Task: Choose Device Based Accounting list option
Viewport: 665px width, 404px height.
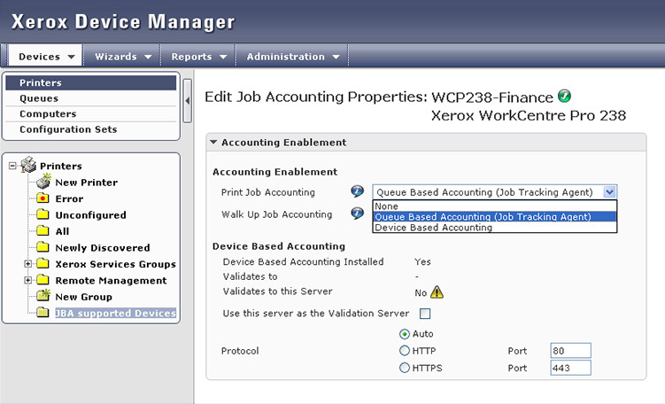Action: tap(494, 228)
